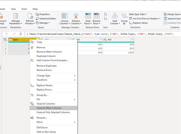Image resolution: width=181 pixels, height=134 pixels.
Task: Select Duplicate Column
Action: point(53,56)
